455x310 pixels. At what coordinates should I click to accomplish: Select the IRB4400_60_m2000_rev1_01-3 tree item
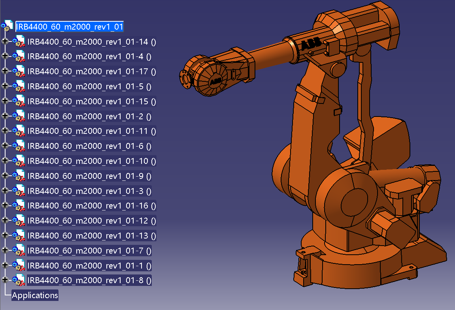[89, 191]
